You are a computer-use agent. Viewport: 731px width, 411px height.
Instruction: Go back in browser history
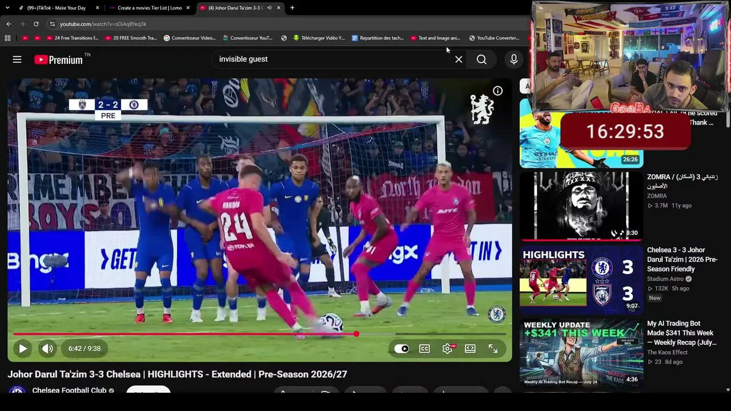[x=9, y=24]
